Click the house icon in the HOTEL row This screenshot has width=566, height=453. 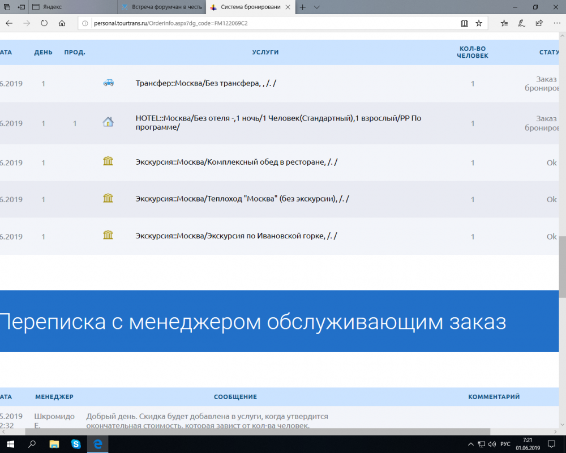coord(108,121)
